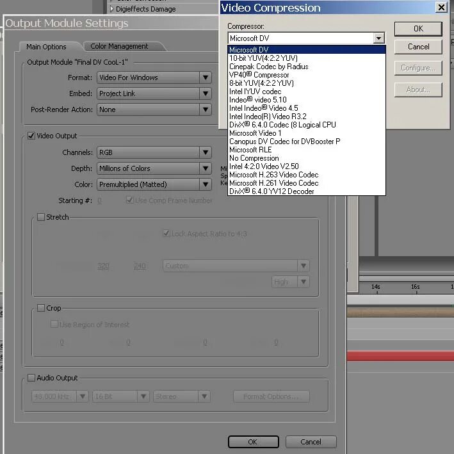Open the Depth dropdown (Millions of Colors)
Screen dimensions: 454x454
[154, 168]
